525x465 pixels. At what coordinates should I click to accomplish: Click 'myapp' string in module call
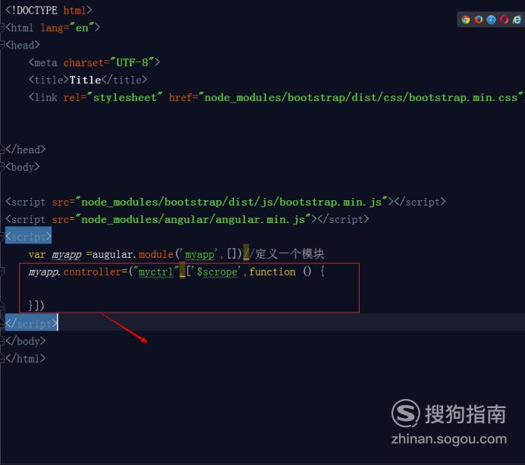coord(200,254)
